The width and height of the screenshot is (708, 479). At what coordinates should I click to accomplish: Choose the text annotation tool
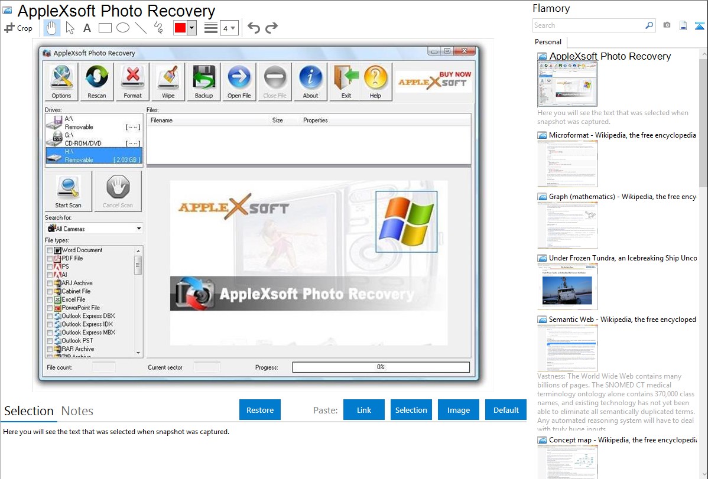pos(87,28)
